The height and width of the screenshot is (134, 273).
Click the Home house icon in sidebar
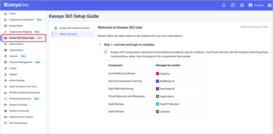6,13
